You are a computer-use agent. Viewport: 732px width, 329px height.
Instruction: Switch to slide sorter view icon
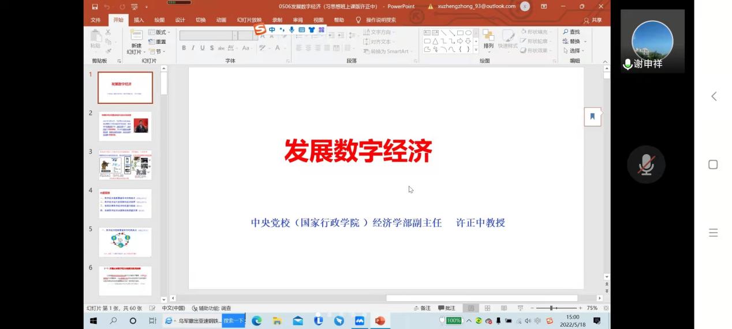click(x=487, y=308)
